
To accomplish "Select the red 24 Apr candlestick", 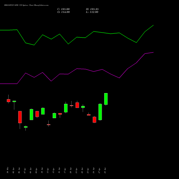I will [x=95, y=120].
